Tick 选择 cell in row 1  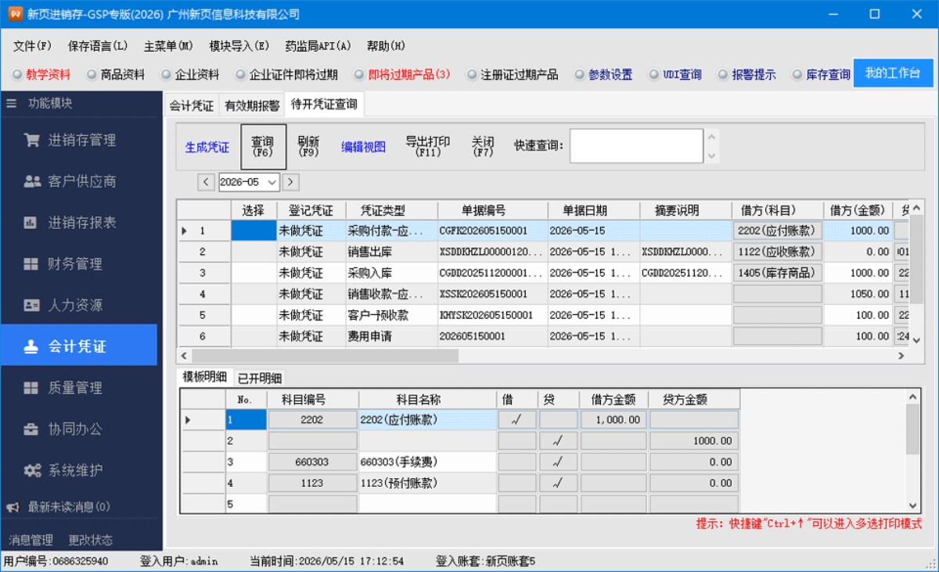[x=254, y=231]
